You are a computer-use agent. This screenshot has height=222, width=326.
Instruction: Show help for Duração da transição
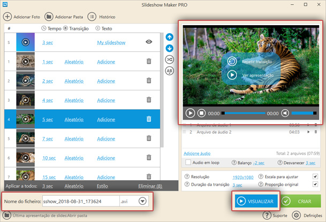click(187, 184)
